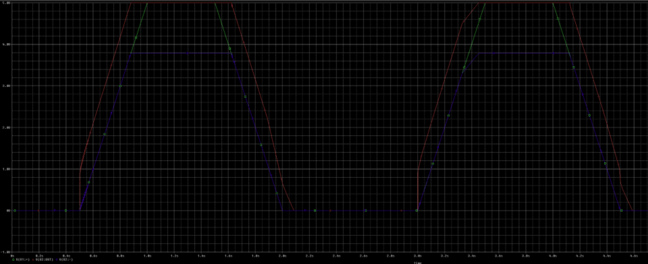This screenshot has width=648, height=264.
Task: Click the 1.0s label on the time axis
Action: point(148,256)
